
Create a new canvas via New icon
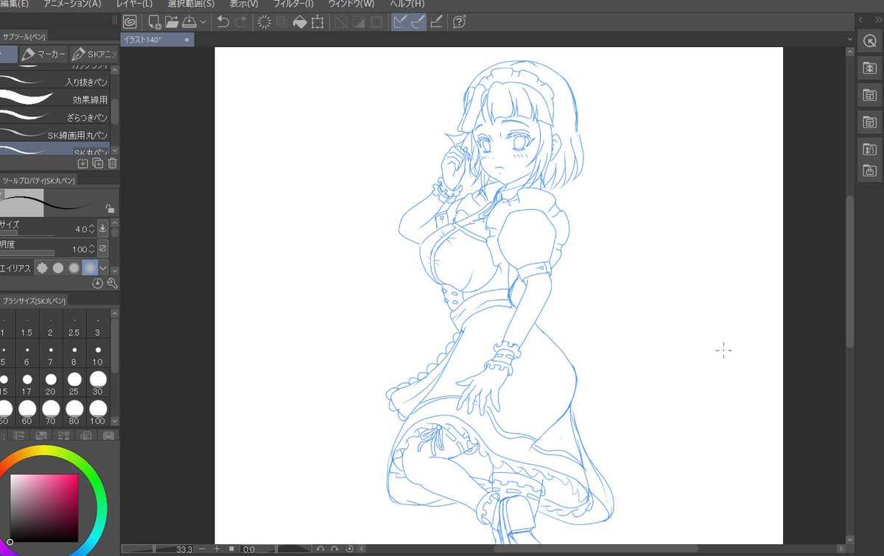(155, 22)
